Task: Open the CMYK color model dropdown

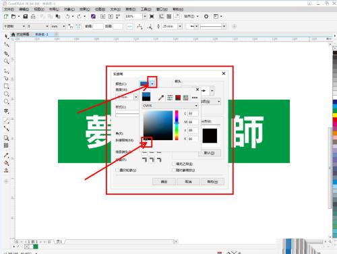Action: [171, 106]
